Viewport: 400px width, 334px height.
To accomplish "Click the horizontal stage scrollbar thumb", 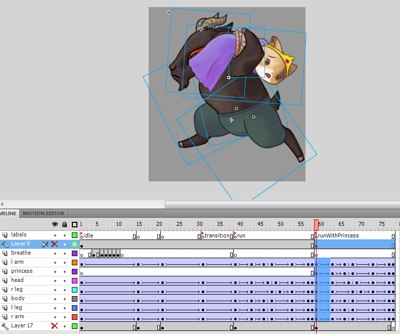I will pyautogui.click(x=282, y=204).
